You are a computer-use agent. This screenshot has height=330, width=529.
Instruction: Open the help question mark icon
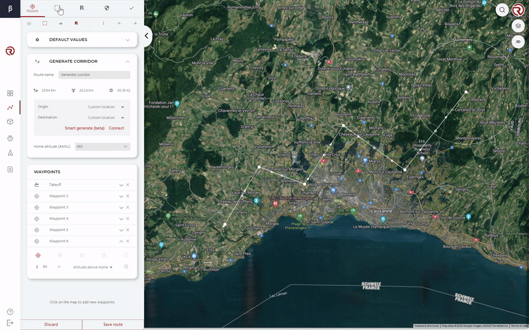(10, 312)
